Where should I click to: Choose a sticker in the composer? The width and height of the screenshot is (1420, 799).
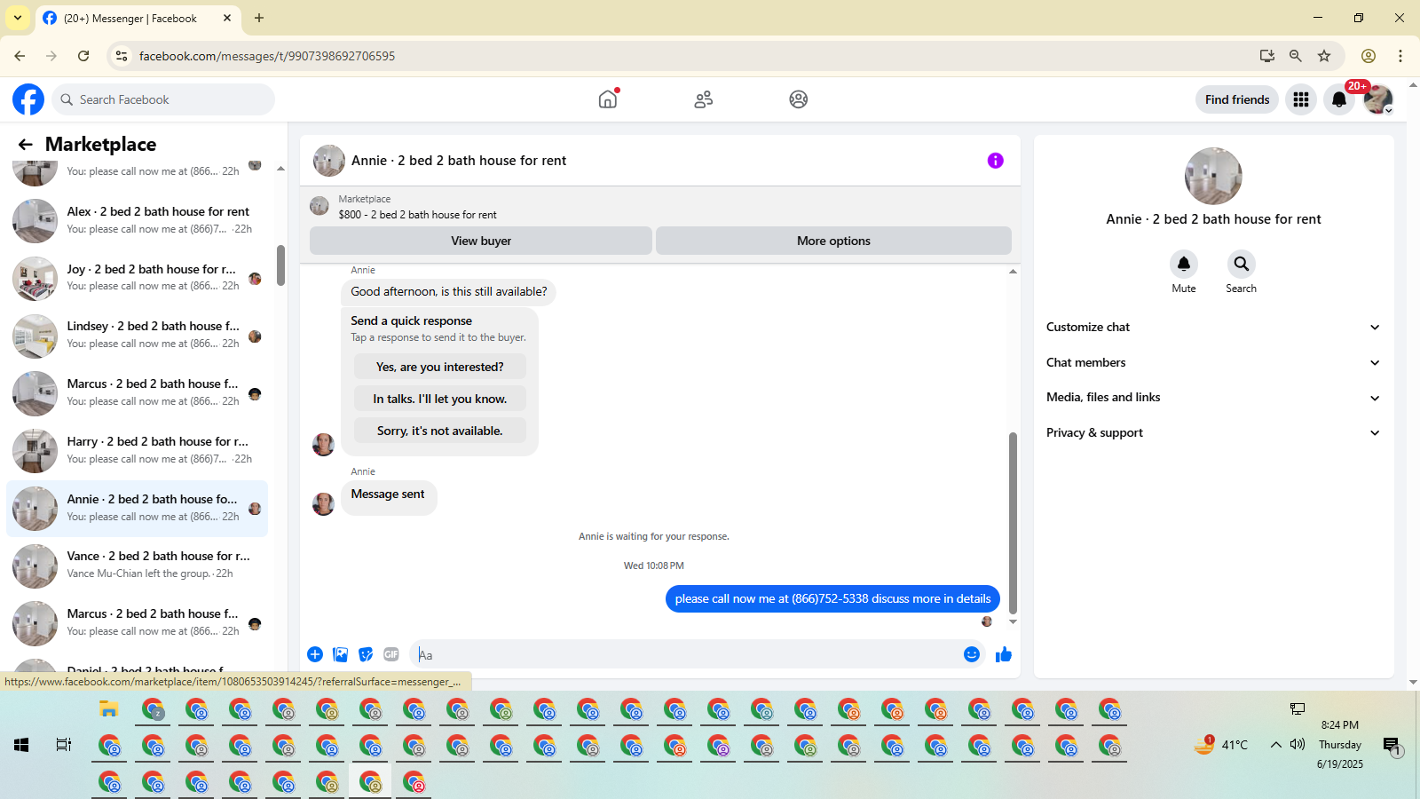click(366, 654)
